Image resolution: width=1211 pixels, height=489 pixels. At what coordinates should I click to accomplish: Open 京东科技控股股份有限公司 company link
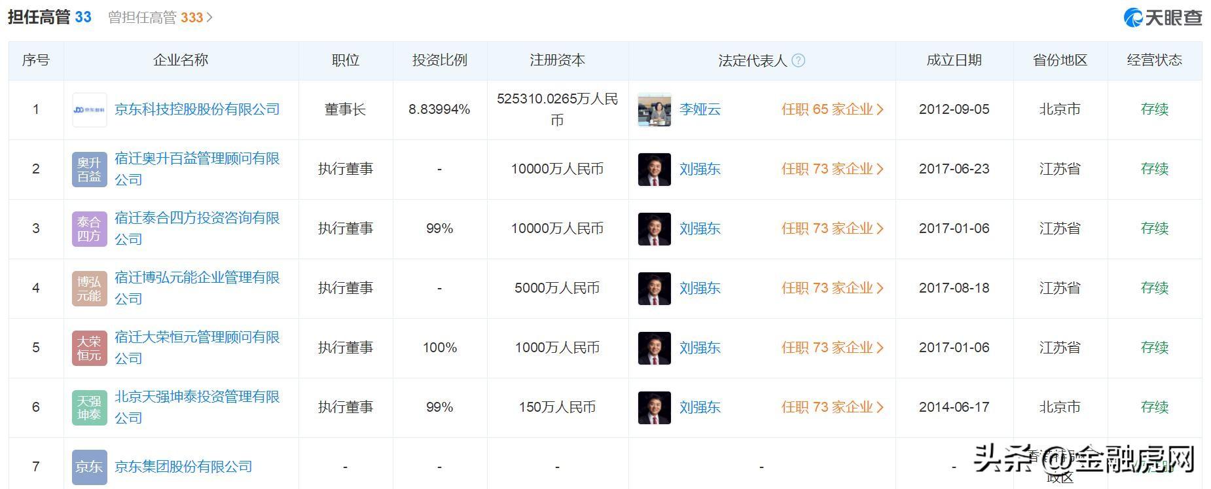pyautogui.click(x=197, y=109)
